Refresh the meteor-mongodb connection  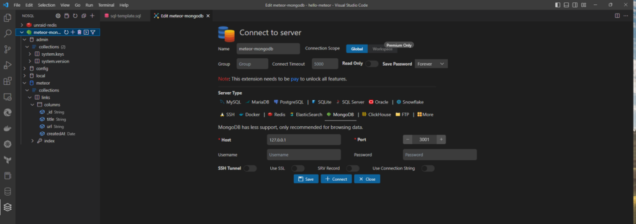(x=66, y=32)
